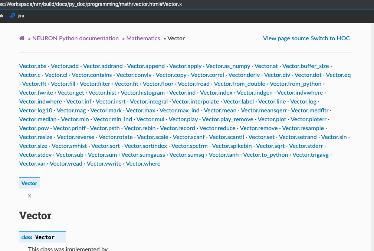Open Vector.correl link
The image size is (374, 251).
(x=207, y=75)
